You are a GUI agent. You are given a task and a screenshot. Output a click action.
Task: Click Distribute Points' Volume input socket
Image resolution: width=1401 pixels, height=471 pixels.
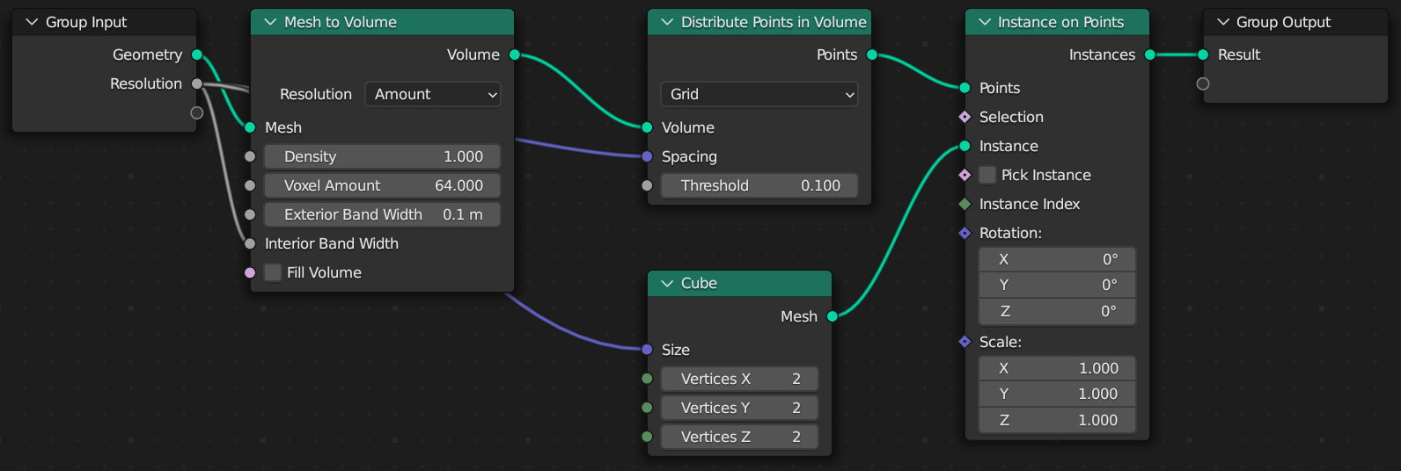647,127
